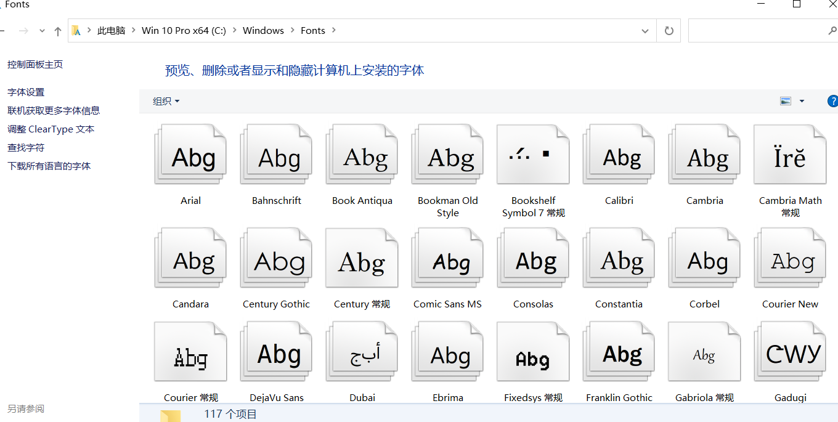
Task: Open the Comic Sans MS font
Action: [x=447, y=258]
